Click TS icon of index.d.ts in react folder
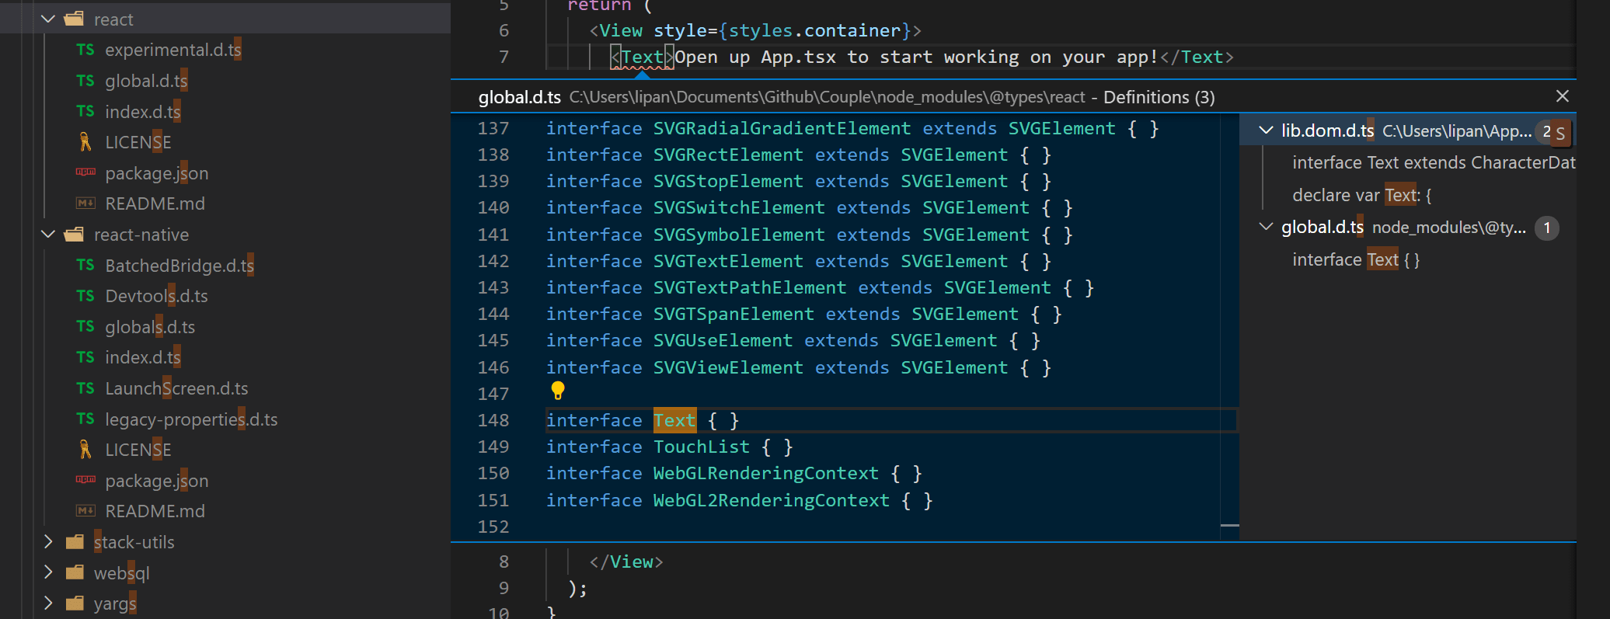 (85, 111)
